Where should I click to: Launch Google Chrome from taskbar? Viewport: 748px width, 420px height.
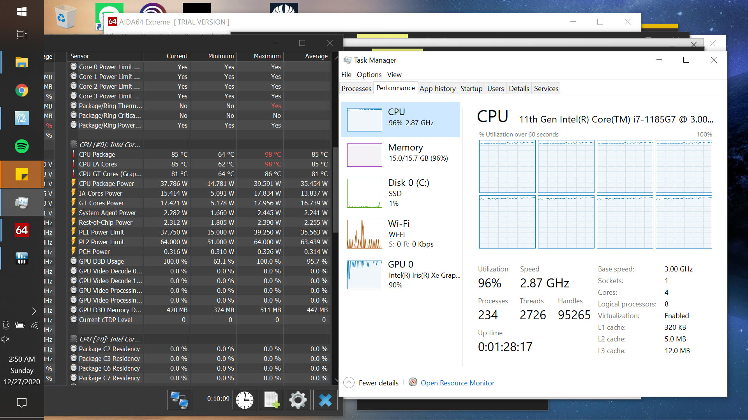22,90
